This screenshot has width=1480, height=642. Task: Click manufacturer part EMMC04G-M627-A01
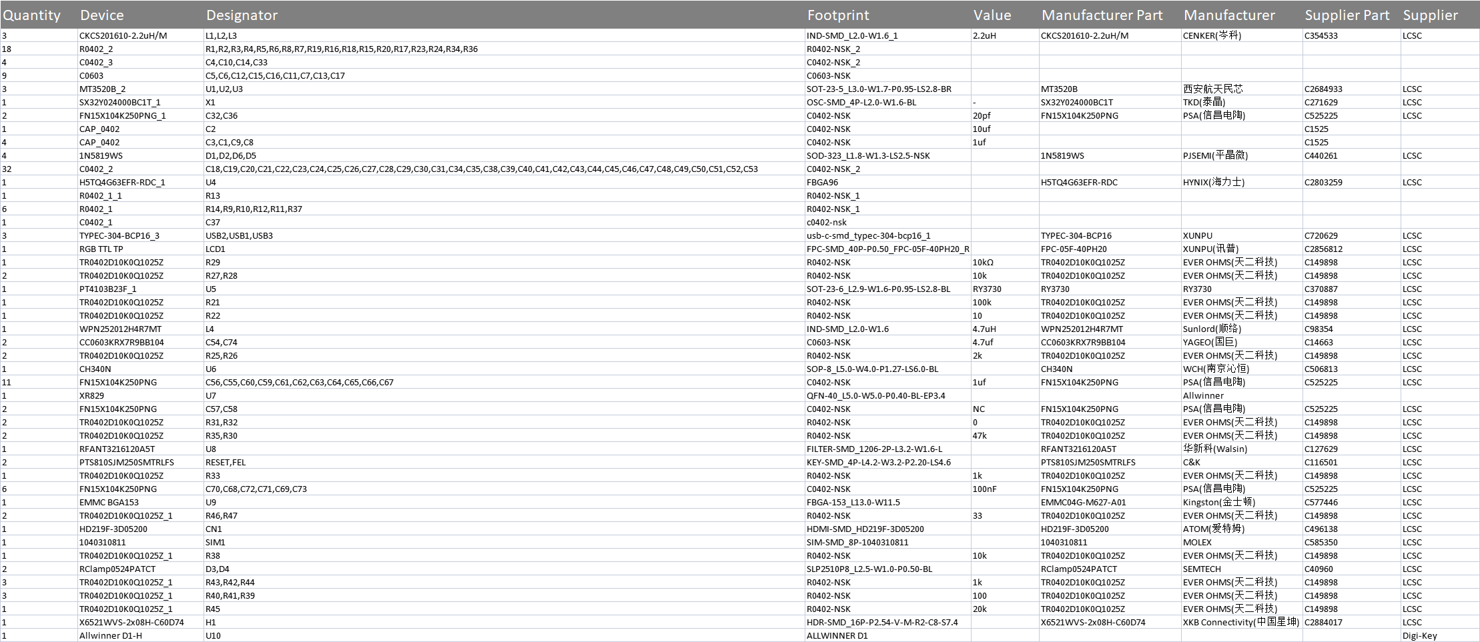1083,502
